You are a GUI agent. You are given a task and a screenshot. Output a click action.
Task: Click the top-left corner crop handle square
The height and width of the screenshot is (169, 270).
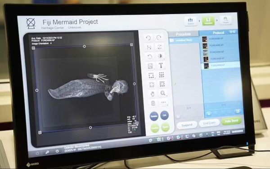pos(33,48)
